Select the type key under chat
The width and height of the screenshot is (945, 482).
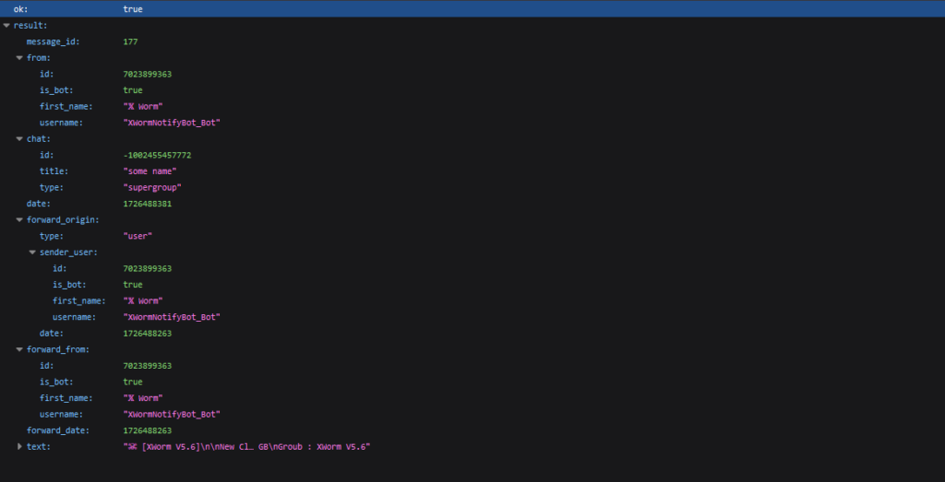click(52, 188)
